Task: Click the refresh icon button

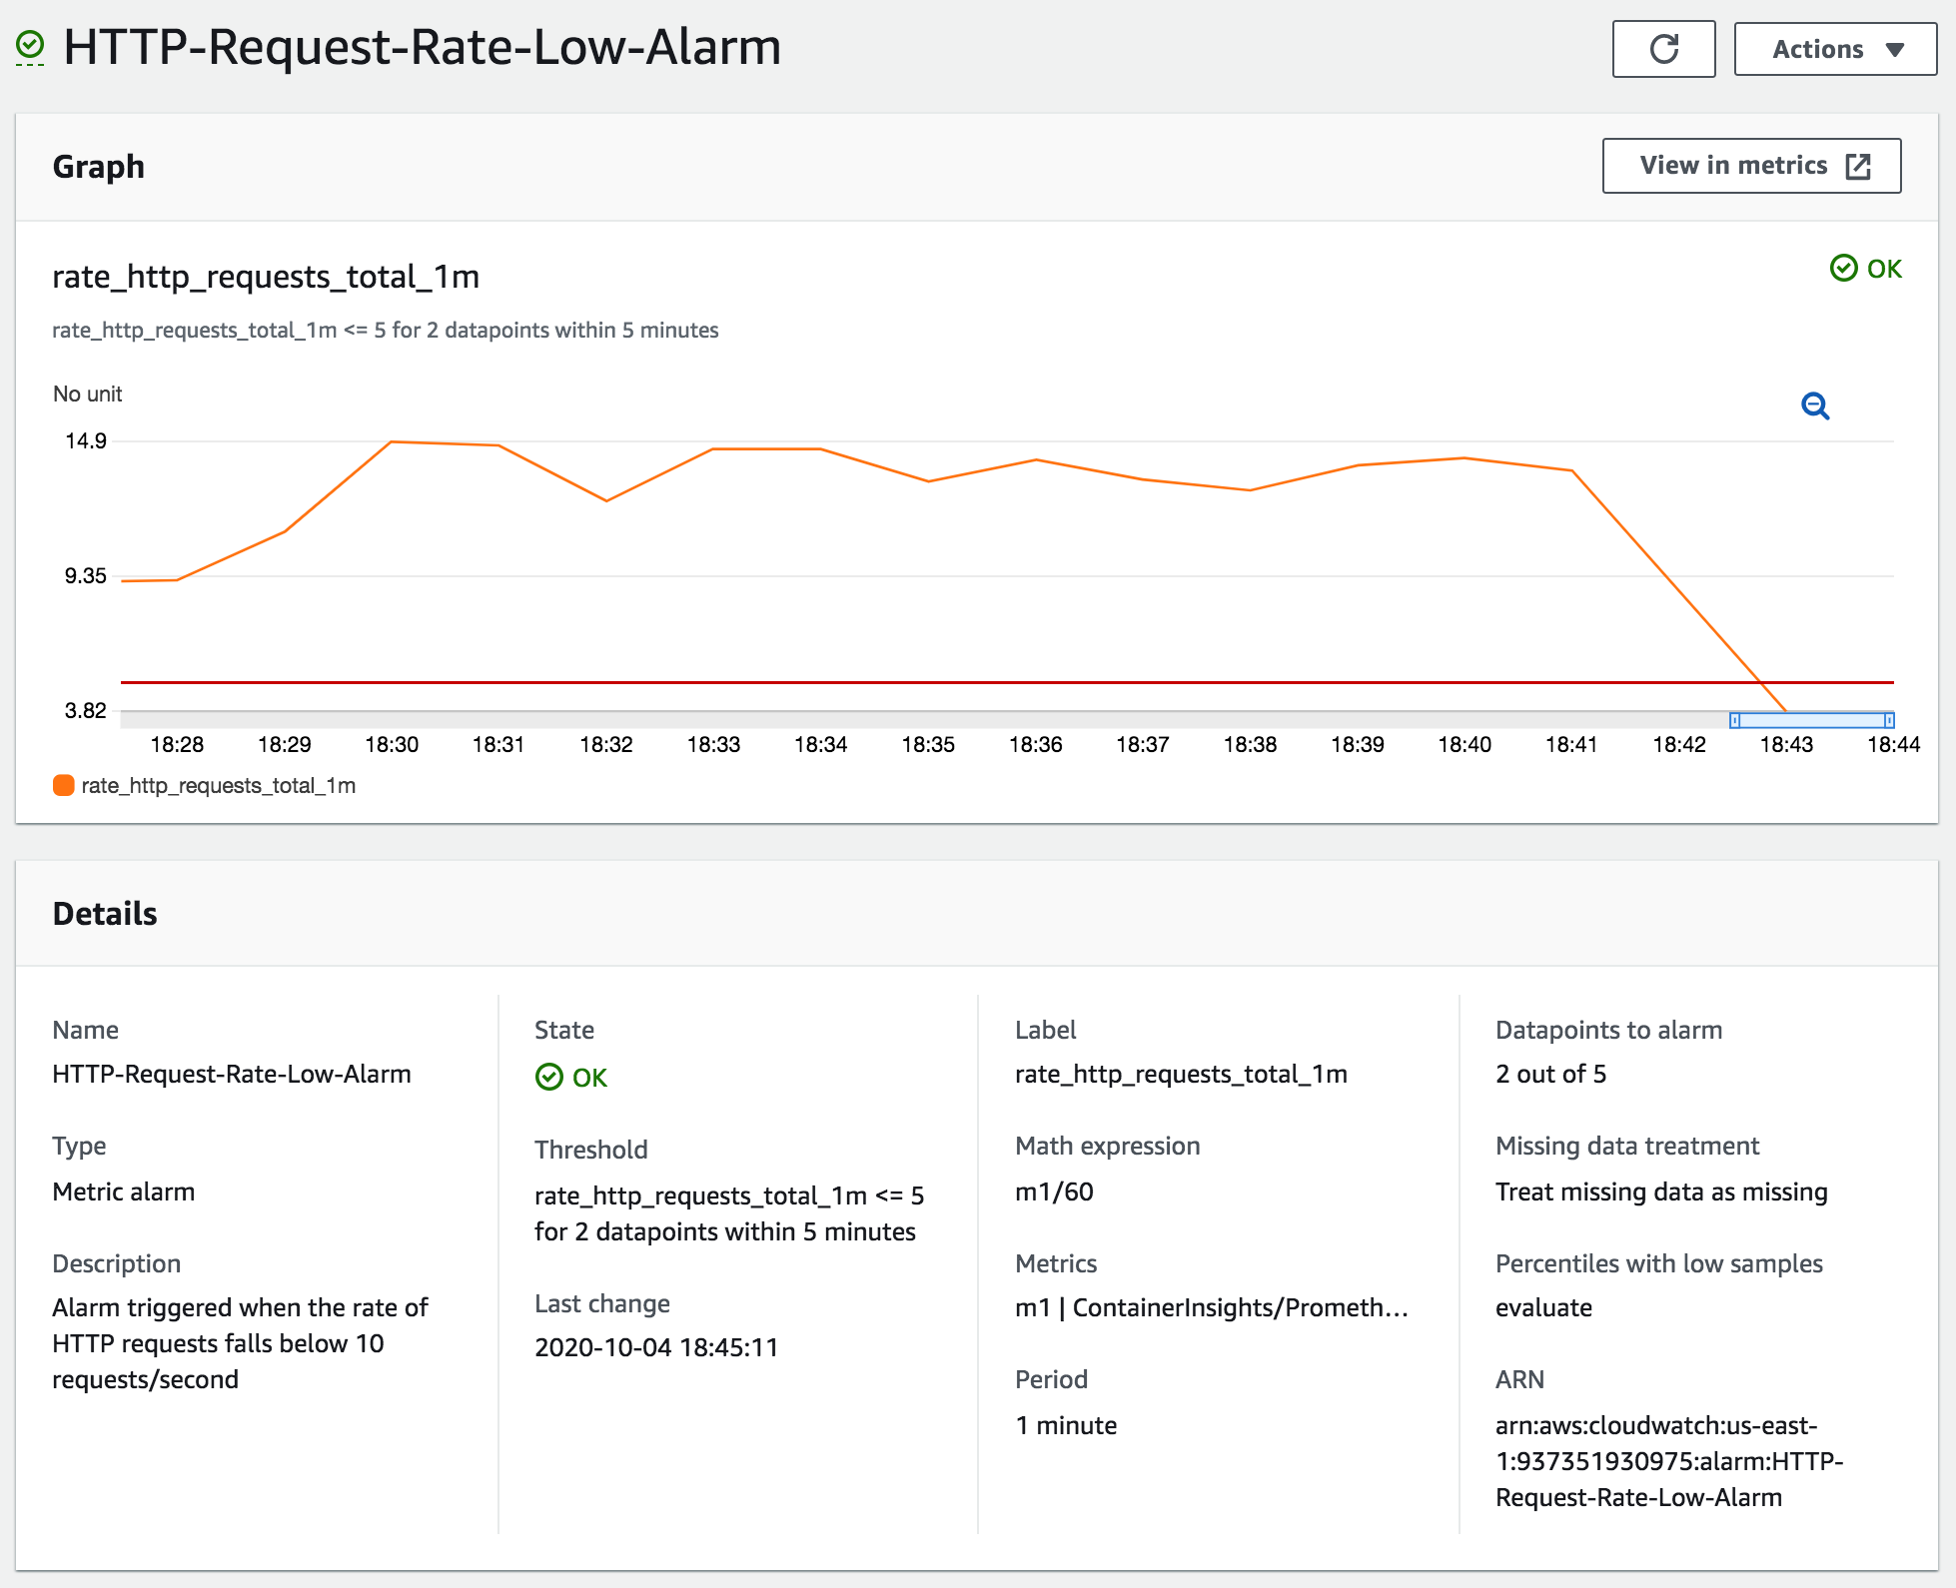Action: pyautogui.click(x=1663, y=49)
